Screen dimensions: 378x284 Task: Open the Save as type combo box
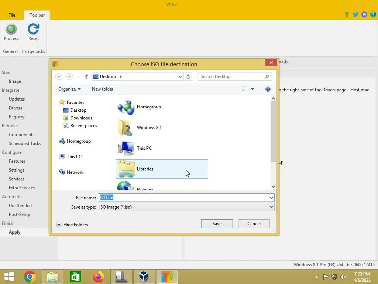186,207
